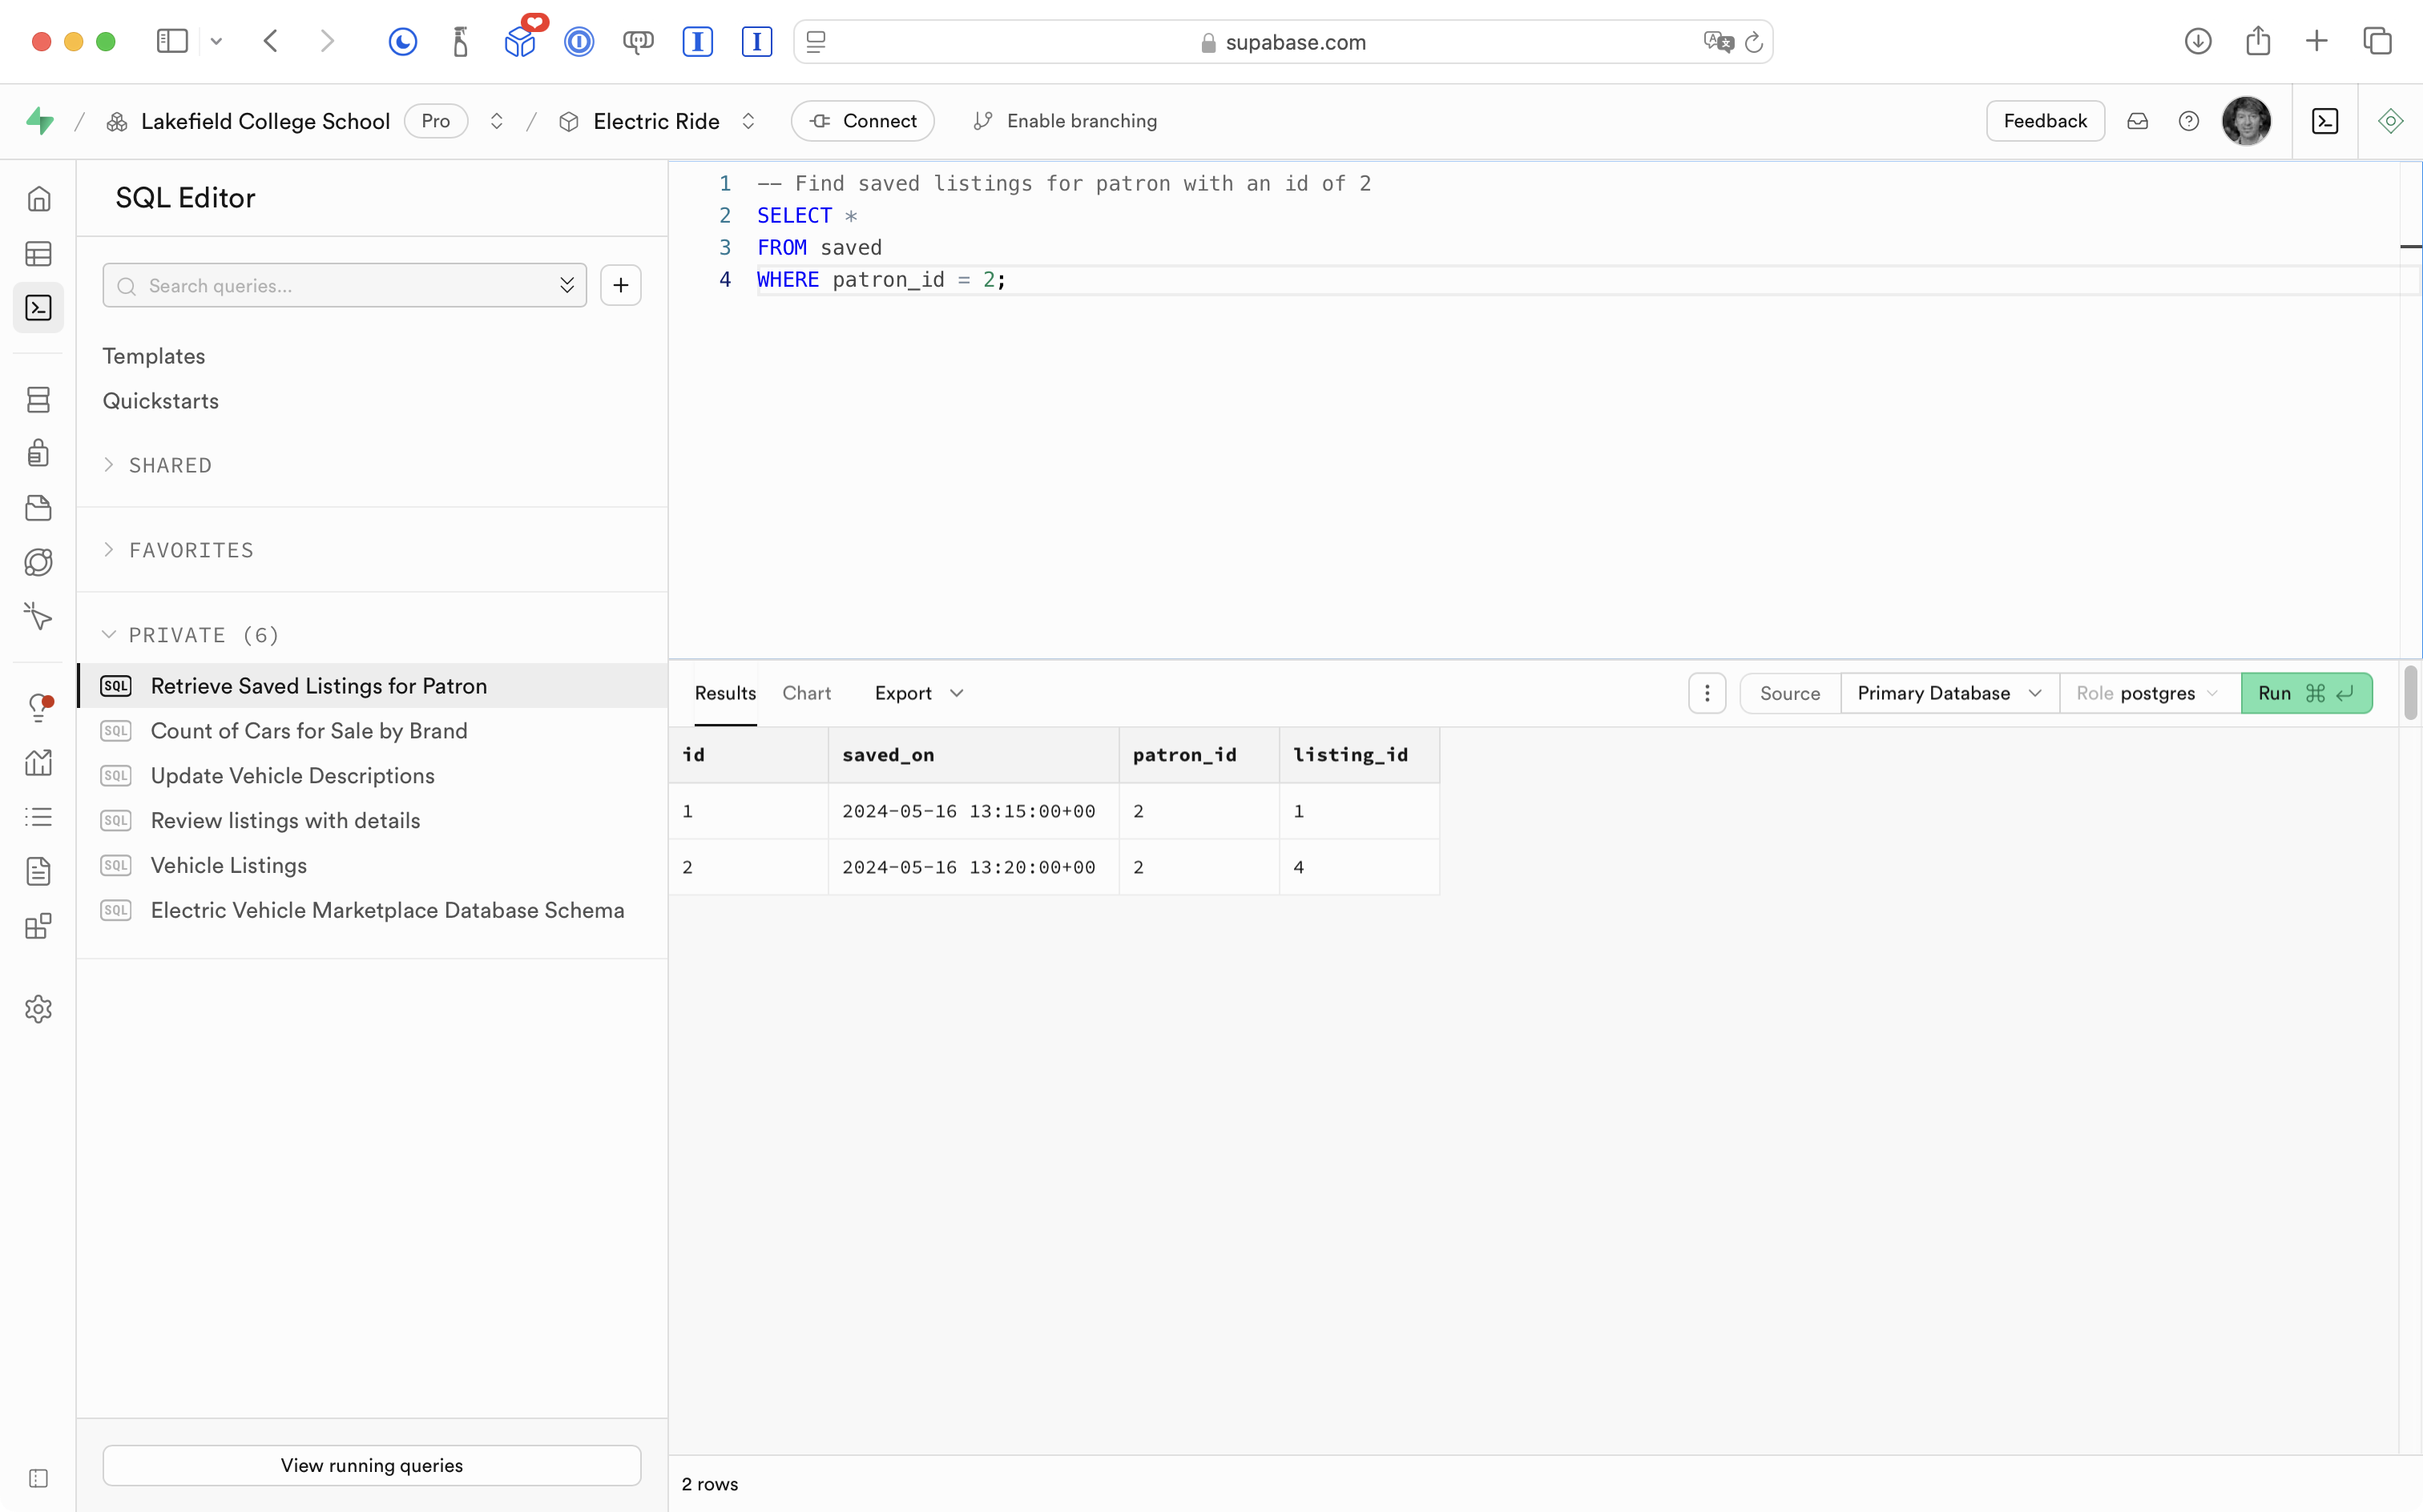
Task: Open the help question mark icon
Action: [x=2189, y=121]
